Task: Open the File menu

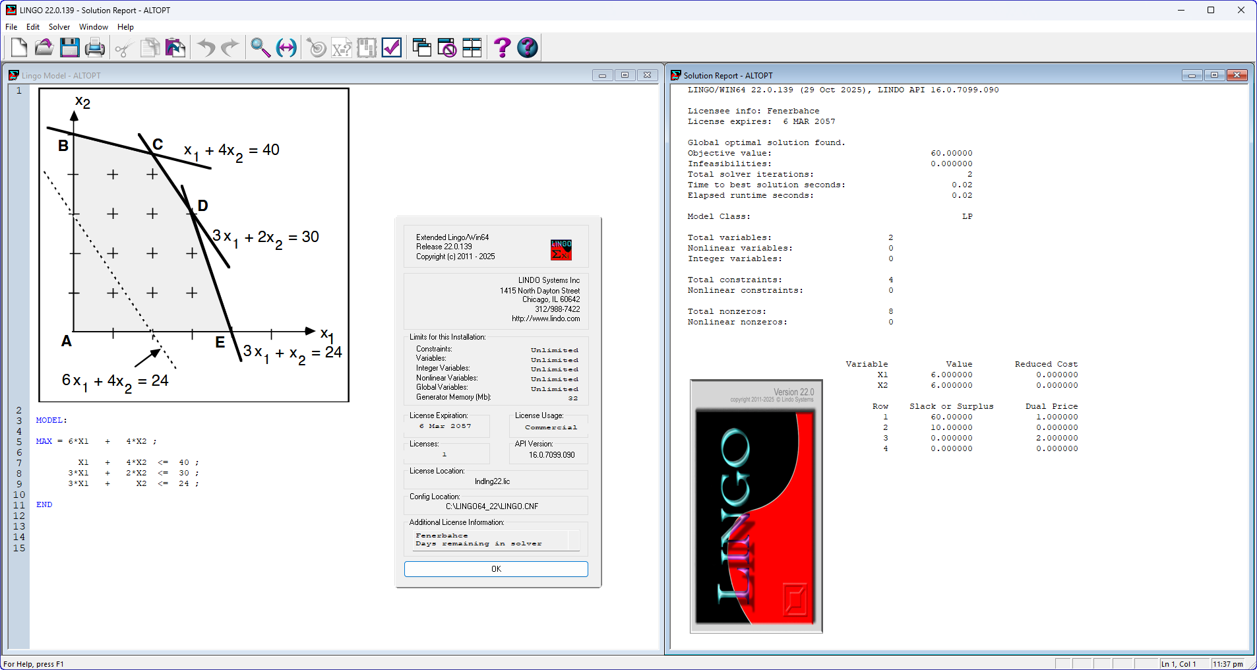Action: (11, 27)
